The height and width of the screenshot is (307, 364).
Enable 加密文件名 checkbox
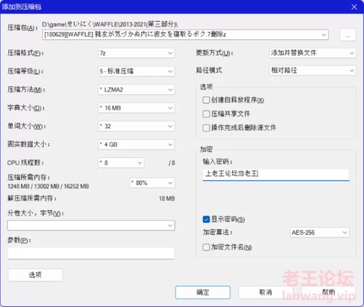click(x=206, y=247)
